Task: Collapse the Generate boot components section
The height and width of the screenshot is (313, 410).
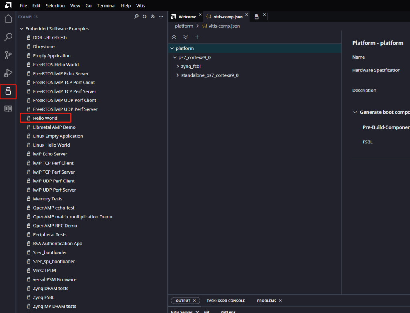Action: pyautogui.click(x=355, y=112)
